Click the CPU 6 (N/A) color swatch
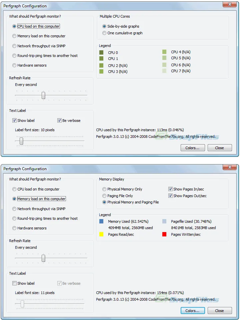The height and width of the screenshot is (320, 240). (x=164, y=65)
